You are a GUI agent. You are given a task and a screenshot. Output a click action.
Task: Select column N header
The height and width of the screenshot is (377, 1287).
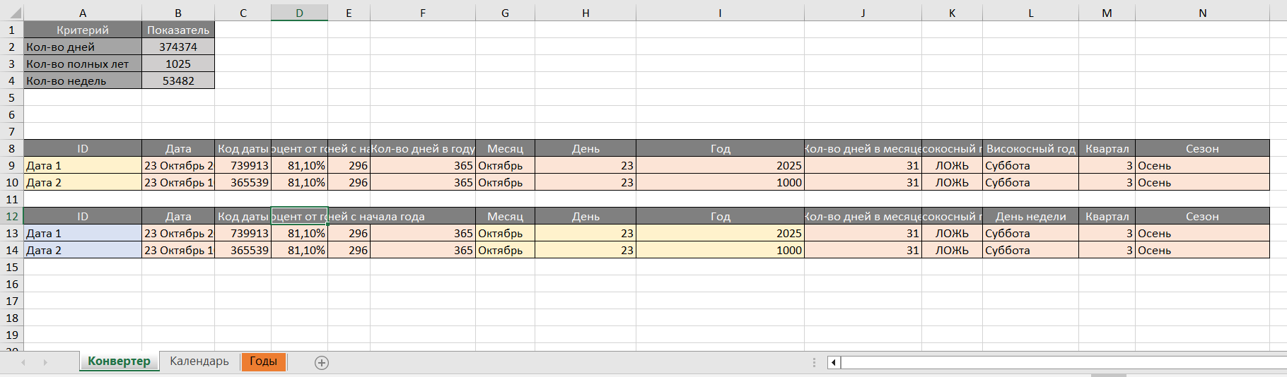[x=1202, y=13]
